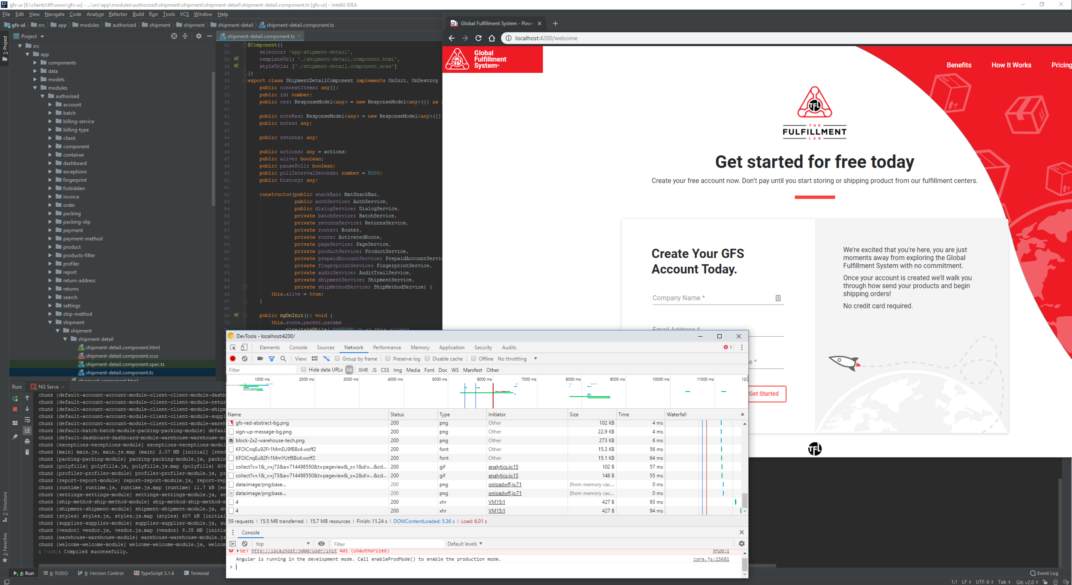Viewport: 1072px width, 585px height.
Task: Open the console settings gear icon
Action: (x=741, y=543)
